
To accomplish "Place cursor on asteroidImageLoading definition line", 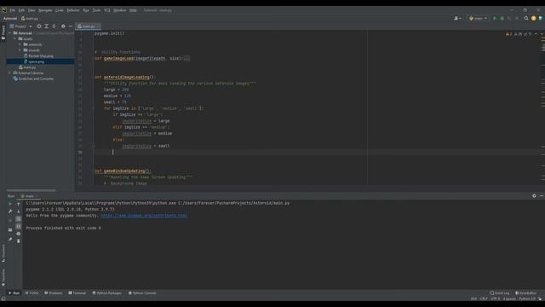I will point(125,78).
